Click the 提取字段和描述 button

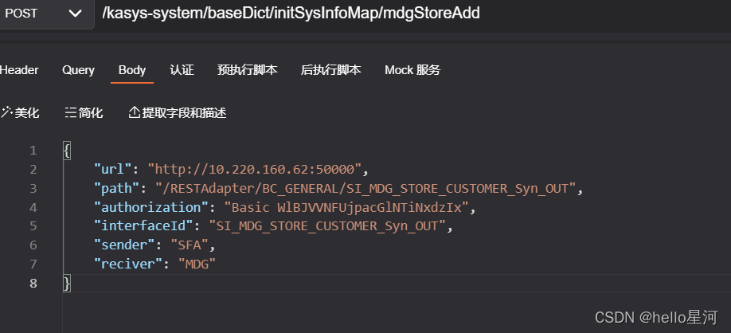[x=178, y=113]
